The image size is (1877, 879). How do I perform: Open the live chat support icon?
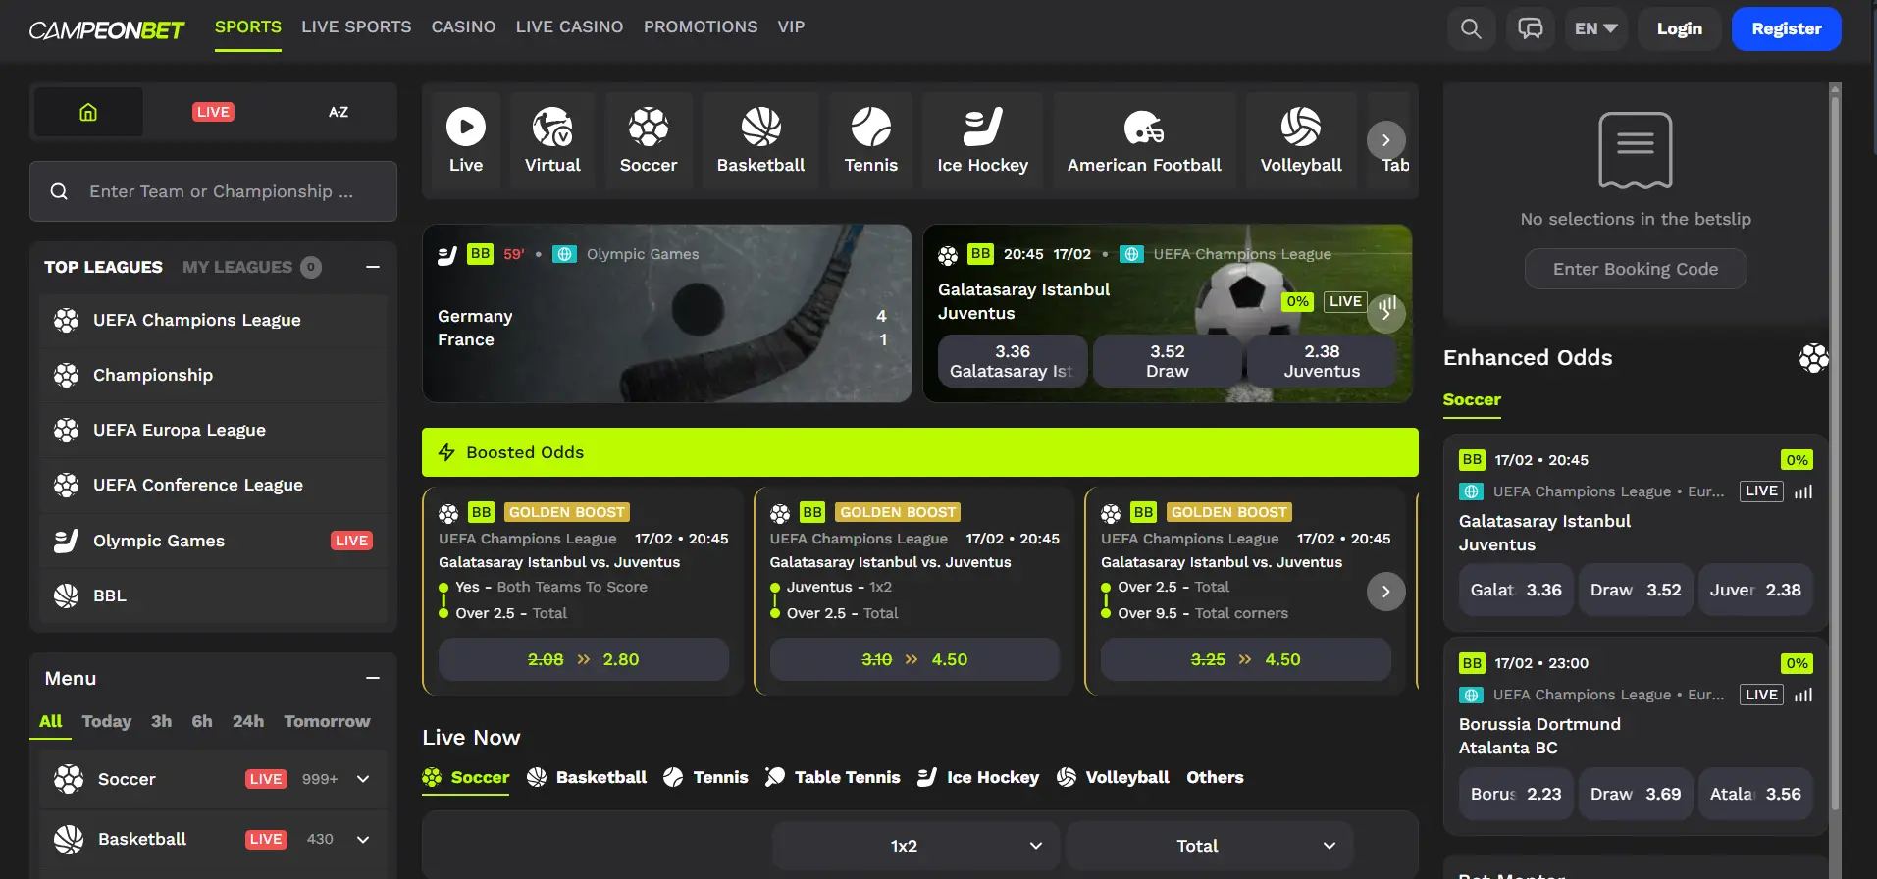coord(1531,28)
